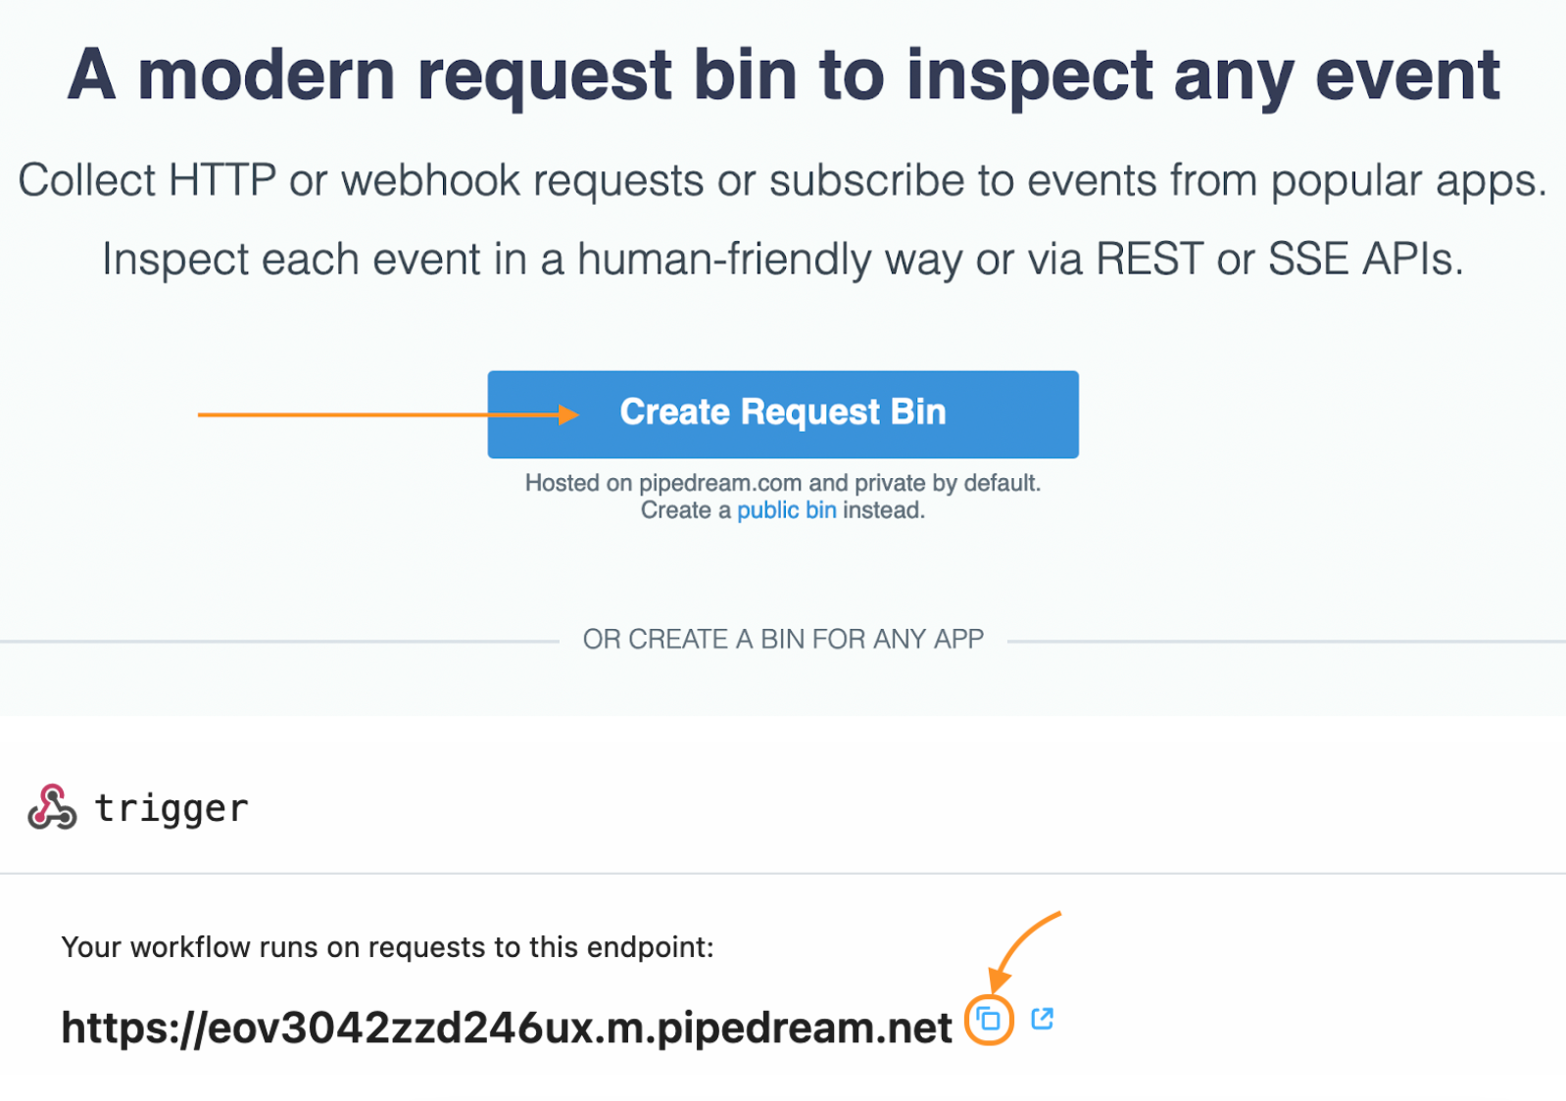The image size is (1566, 1101).
Task: Open endpoint in new tab icon
Action: (x=1042, y=1019)
